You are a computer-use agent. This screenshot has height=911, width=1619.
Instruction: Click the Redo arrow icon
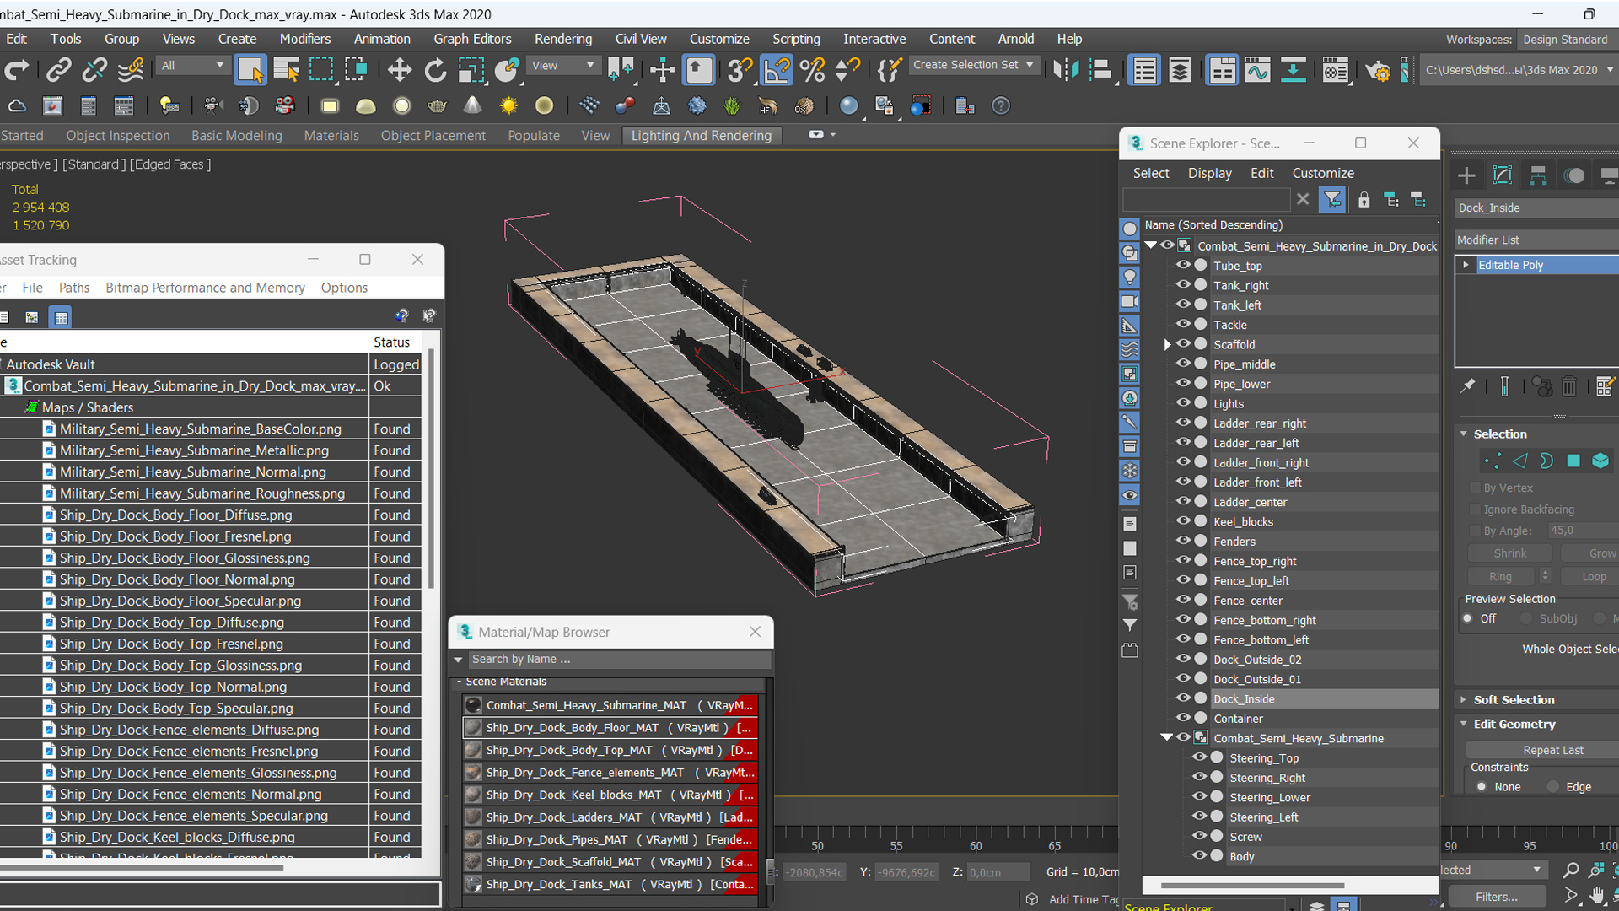coord(17,70)
